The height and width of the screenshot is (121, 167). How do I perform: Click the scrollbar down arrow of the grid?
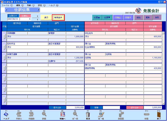click(x=163, y=103)
